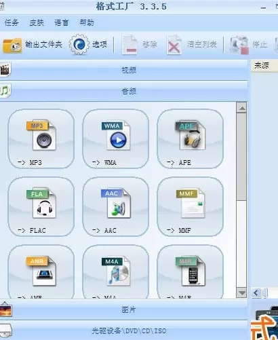
Task: Click the audio list scrollbar thumb
Action: [242, 157]
